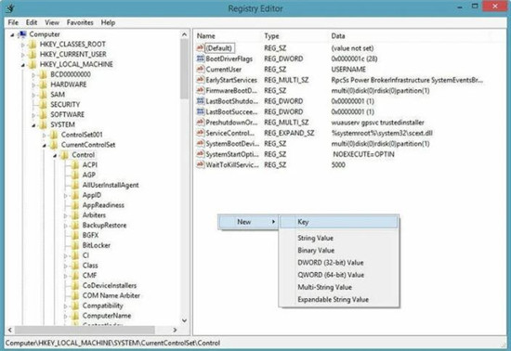
Task: Select the SystemStartOpti... value name
Action: point(232,154)
